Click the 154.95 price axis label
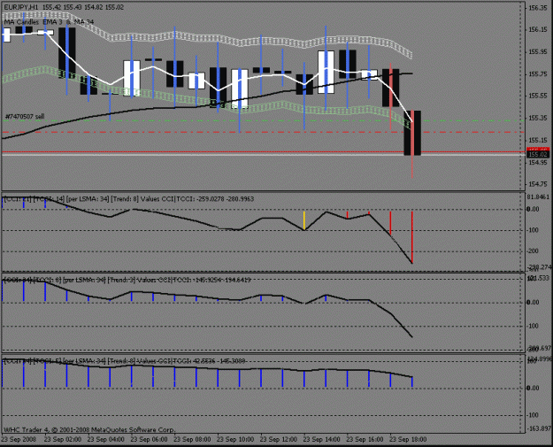 tap(537, 162)
